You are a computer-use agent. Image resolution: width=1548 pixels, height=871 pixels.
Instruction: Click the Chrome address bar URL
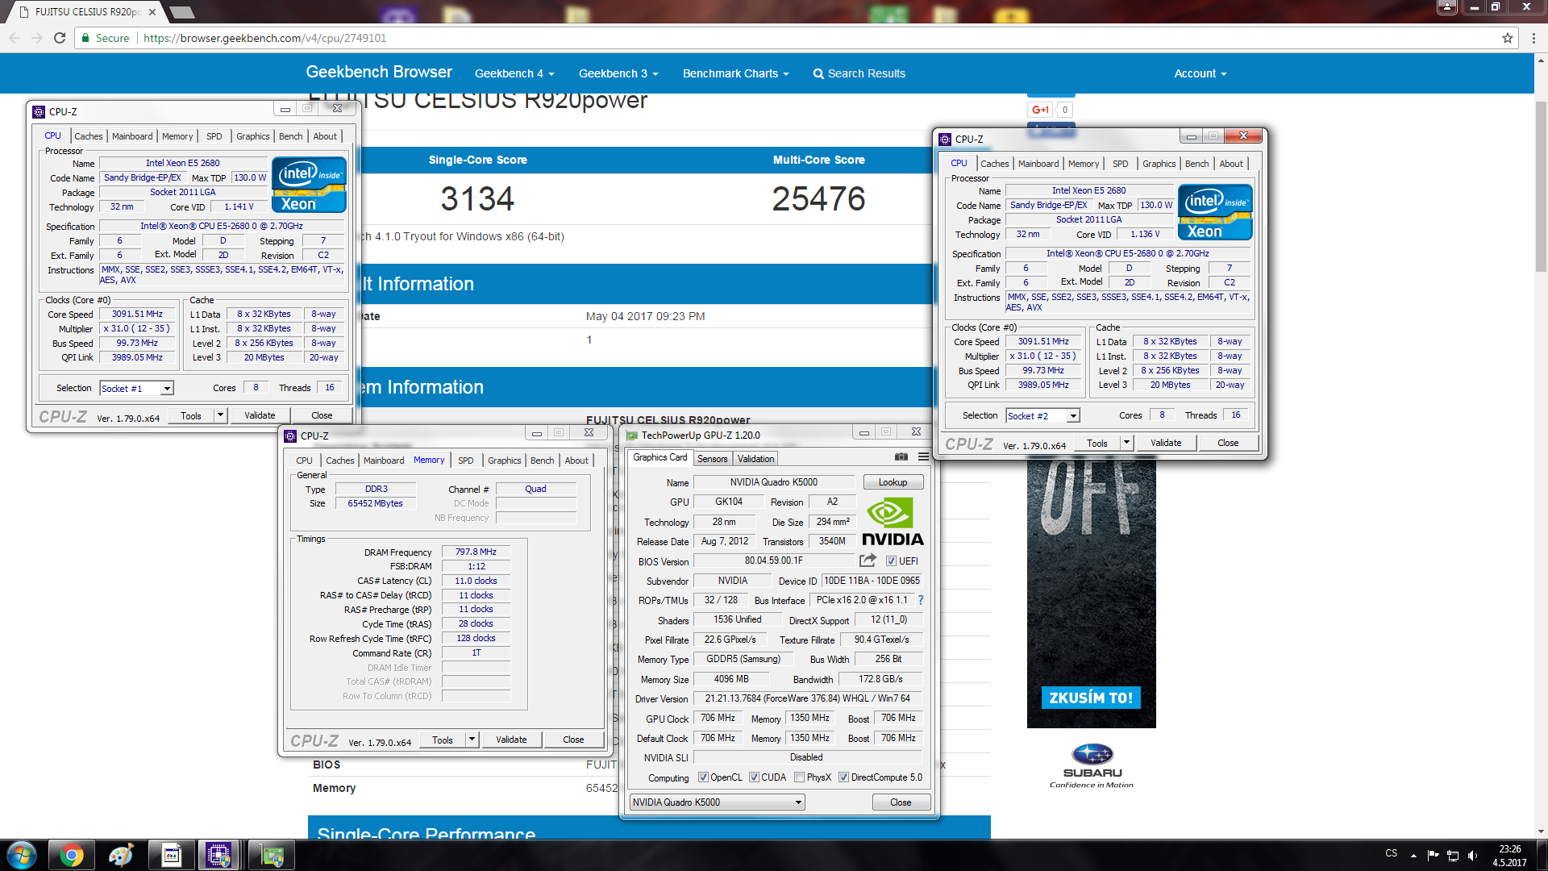264,38
